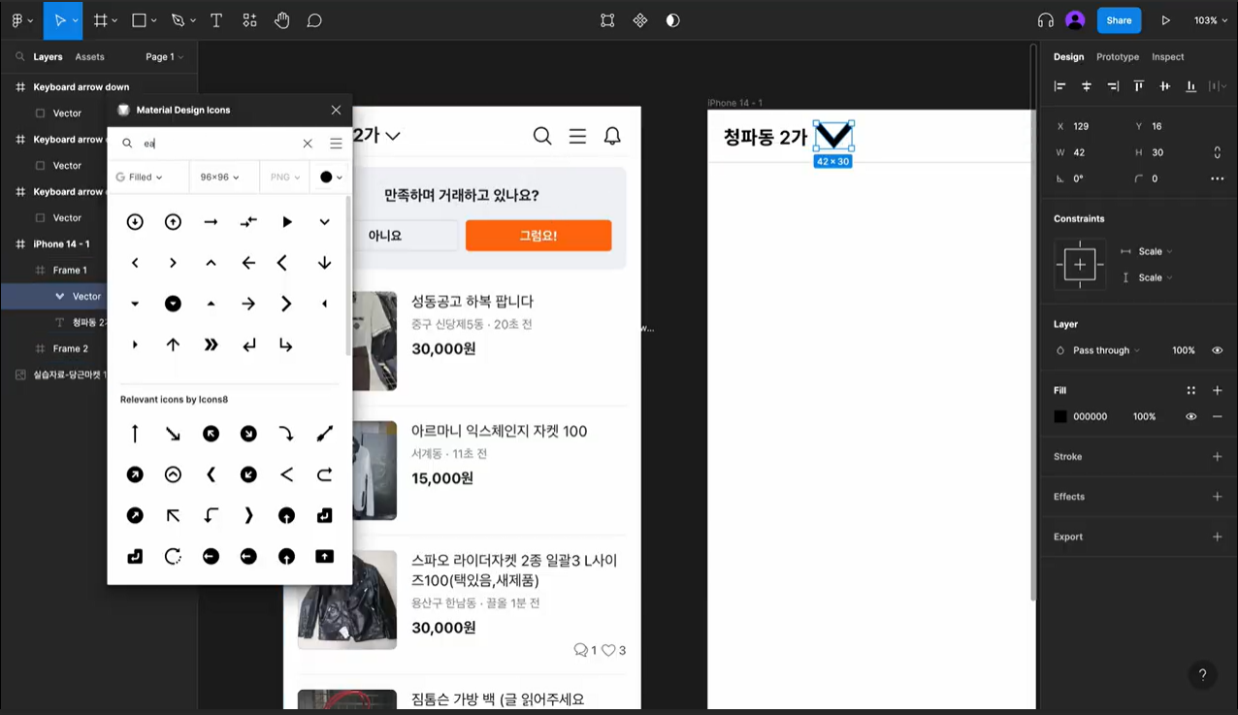
Task: Add a stroke with plus icon
Action: click(1217, 456)
